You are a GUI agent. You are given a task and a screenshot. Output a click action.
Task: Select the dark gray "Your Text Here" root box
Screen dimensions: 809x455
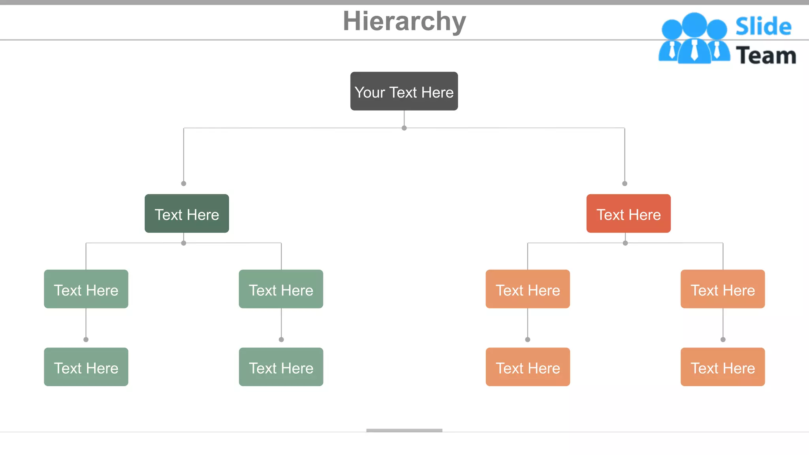404,91
